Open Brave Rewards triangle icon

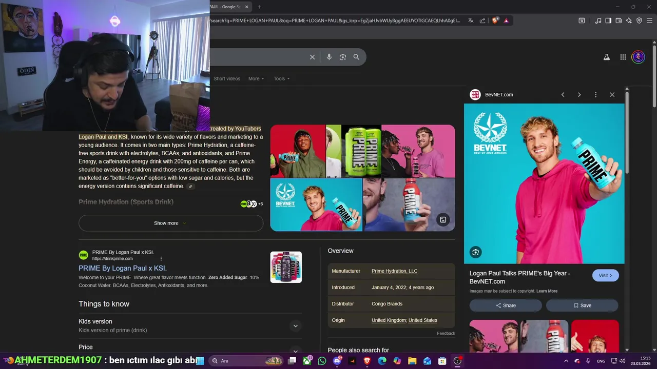pos(506,20)
